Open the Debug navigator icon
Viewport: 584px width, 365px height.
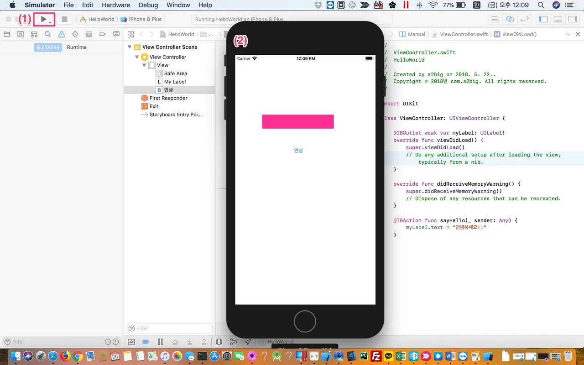click(89, 34)
